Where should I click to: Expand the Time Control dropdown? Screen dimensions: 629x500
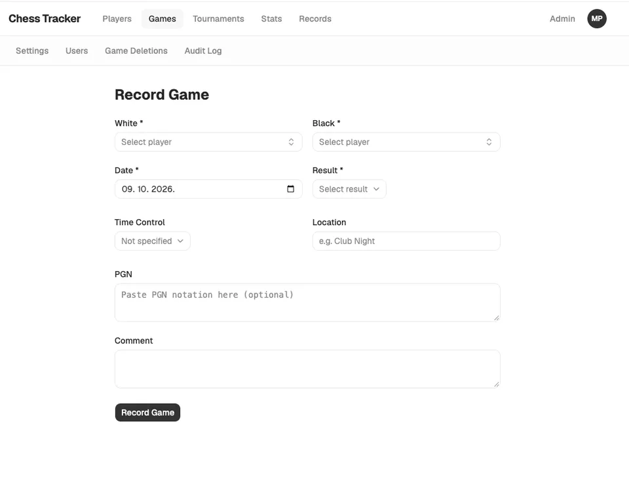pyautogui.click(x=152, y=241)
